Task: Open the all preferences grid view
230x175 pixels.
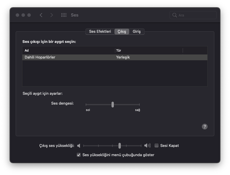Action: click(64, 15)
